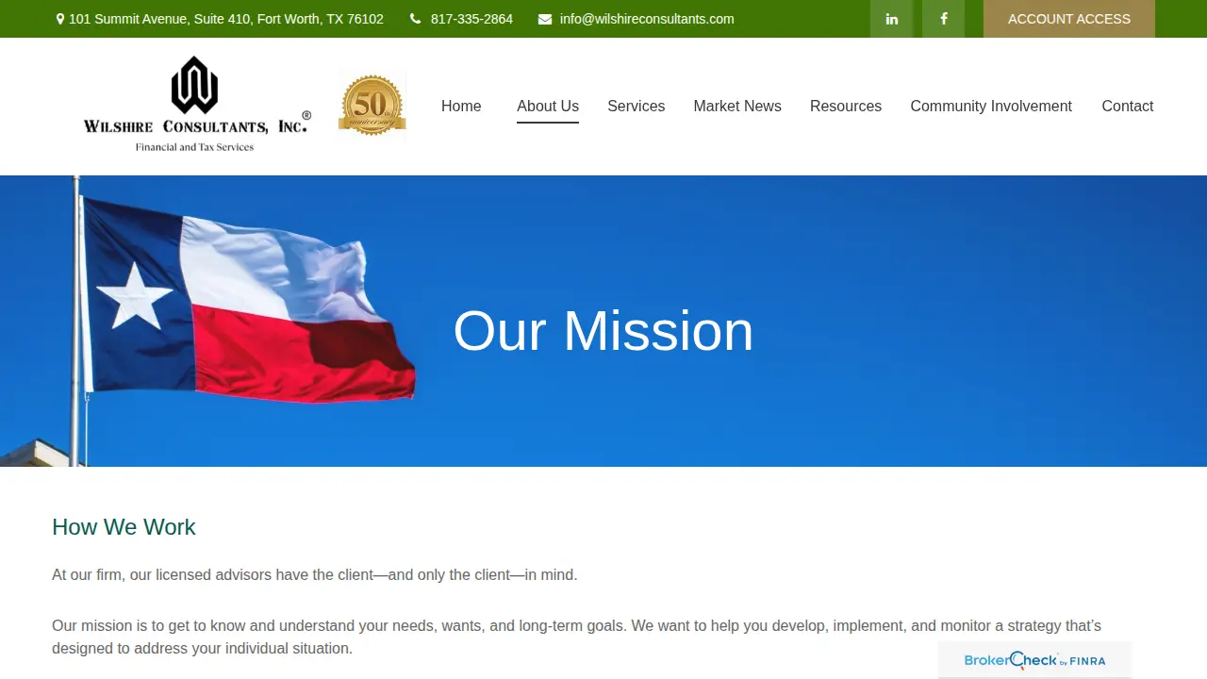Click the Wilshire Consultants logo
Screen dimensions: 1207x679
[197, 105]
